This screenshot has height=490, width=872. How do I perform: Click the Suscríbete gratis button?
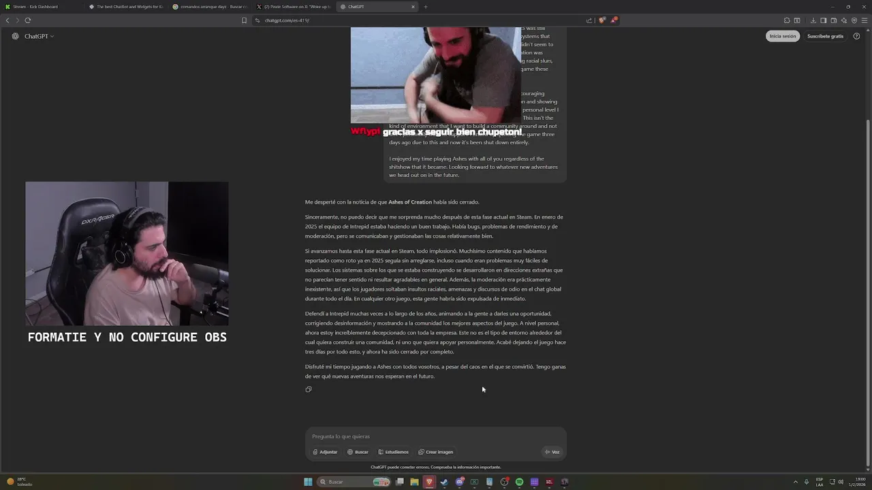[x=825, y=36]
